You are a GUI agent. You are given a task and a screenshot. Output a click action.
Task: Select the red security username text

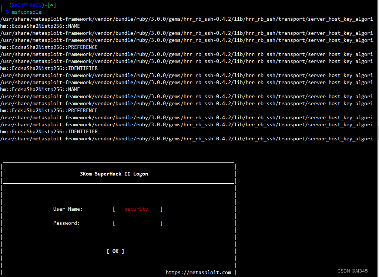(136, 209)
